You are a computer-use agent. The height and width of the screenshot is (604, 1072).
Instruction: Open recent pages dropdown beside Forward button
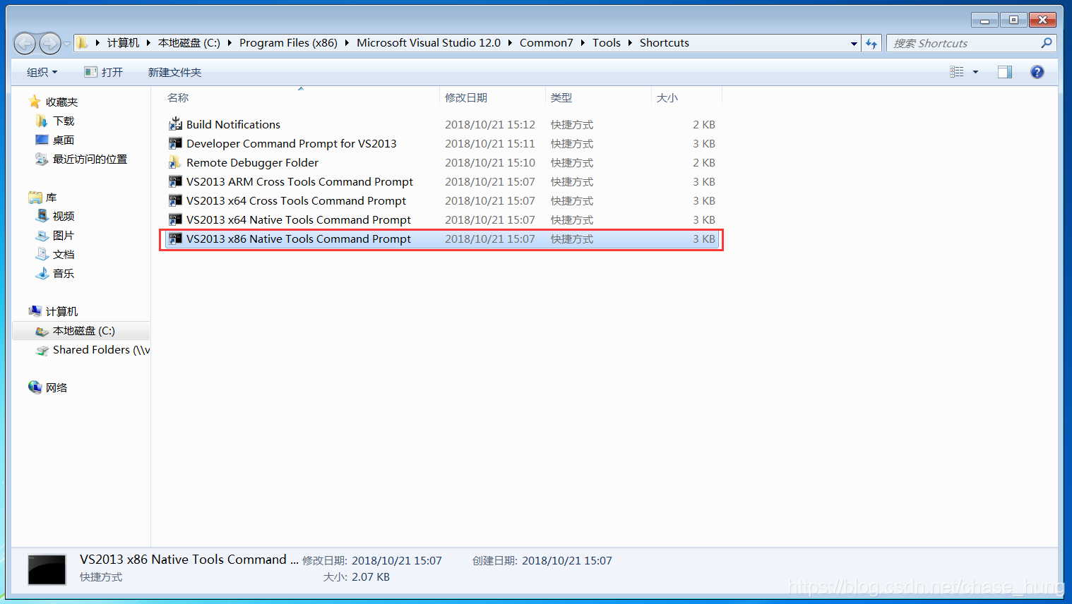point(67,44)
